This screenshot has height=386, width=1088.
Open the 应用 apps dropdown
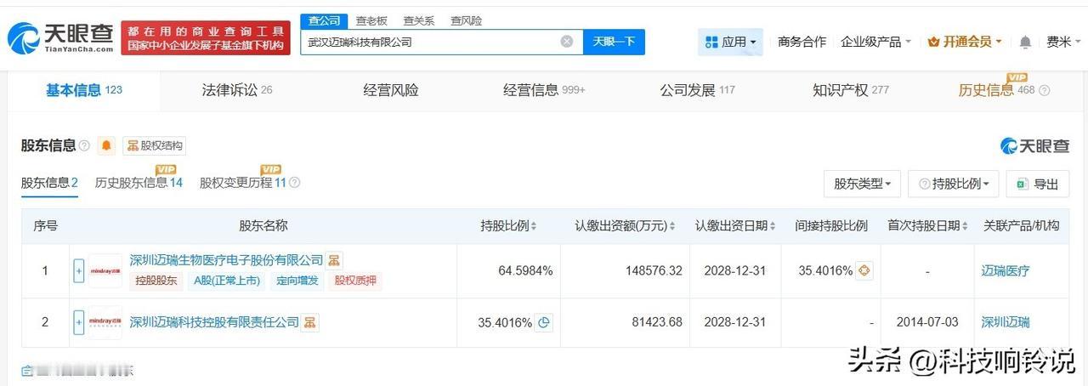[730, 42]
